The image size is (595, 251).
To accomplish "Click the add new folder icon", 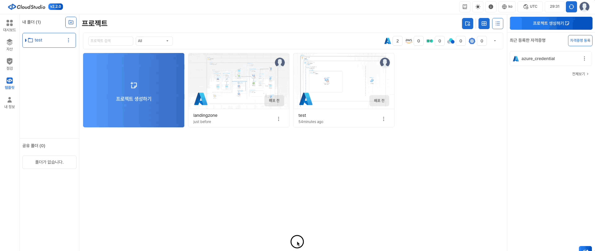I will coord(71,22).
